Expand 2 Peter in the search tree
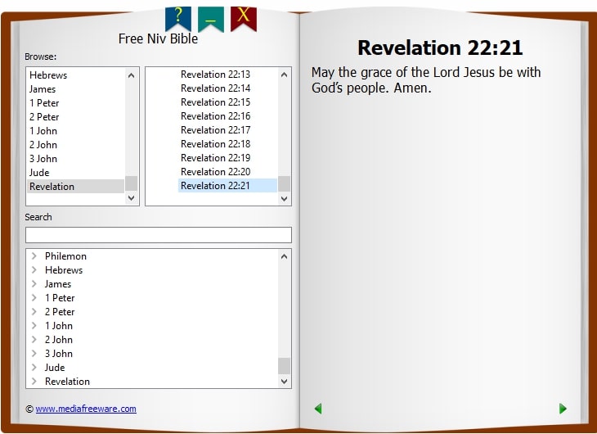This screenshot has width=597, height=434. coord(34,312)
